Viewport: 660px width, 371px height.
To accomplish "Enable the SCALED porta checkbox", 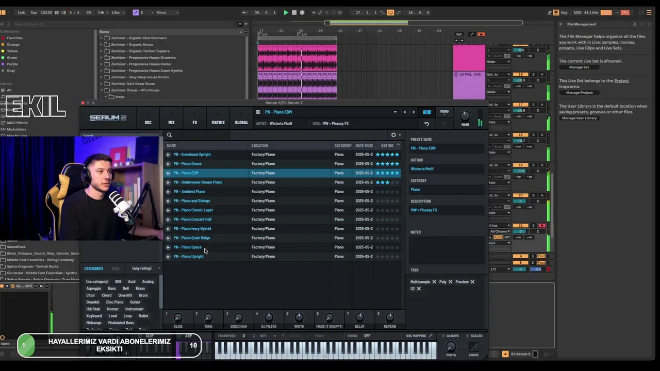I will (467, 336).
